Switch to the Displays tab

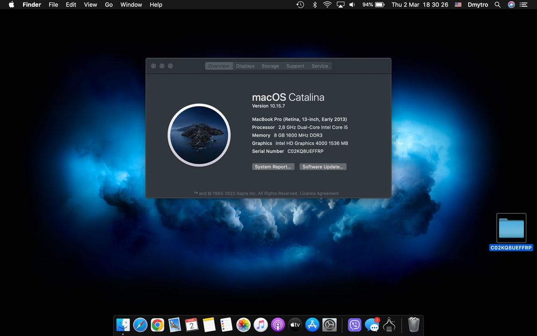[245, 66]
